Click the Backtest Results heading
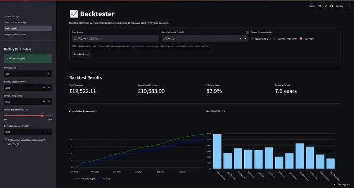 point(86,78)
